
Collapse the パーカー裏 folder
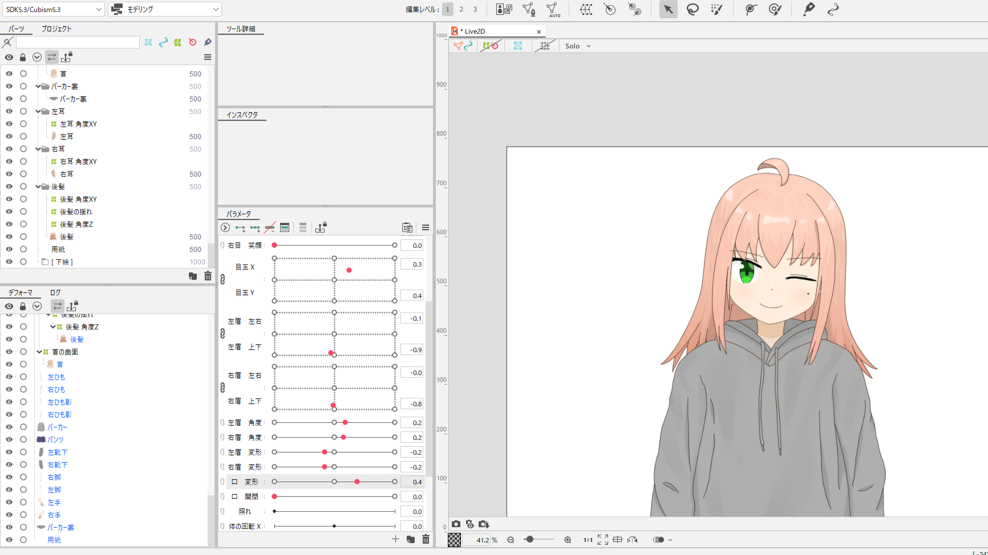click(38, 87)
